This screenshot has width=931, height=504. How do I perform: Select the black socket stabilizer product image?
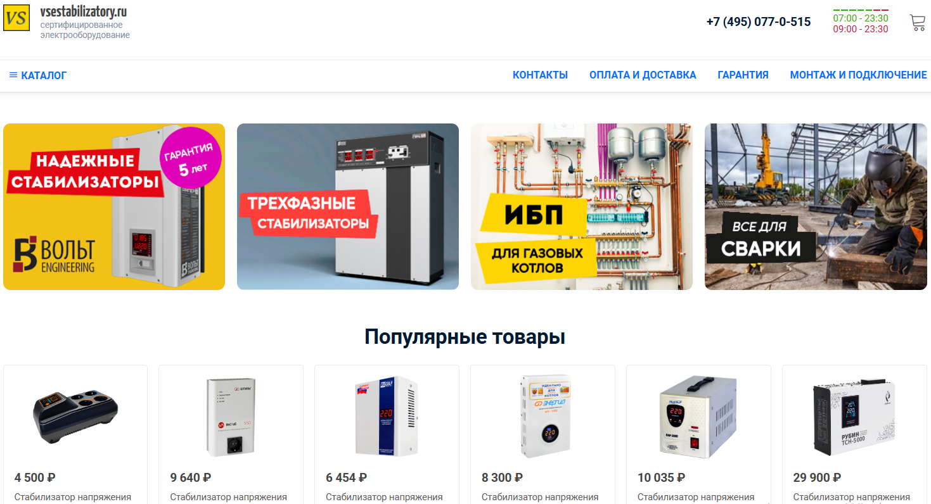[75, 416]
